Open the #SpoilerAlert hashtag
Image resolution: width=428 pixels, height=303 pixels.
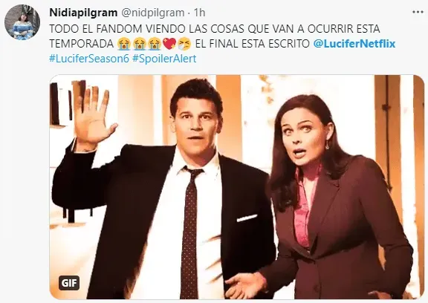tap(164, 59)
